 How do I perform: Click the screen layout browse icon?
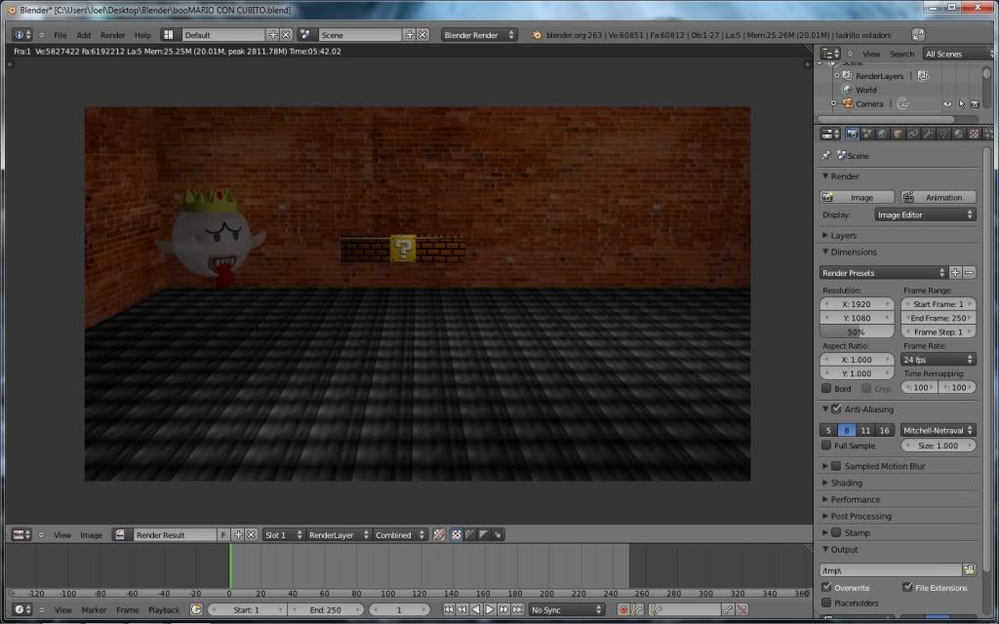pos(168,35)
